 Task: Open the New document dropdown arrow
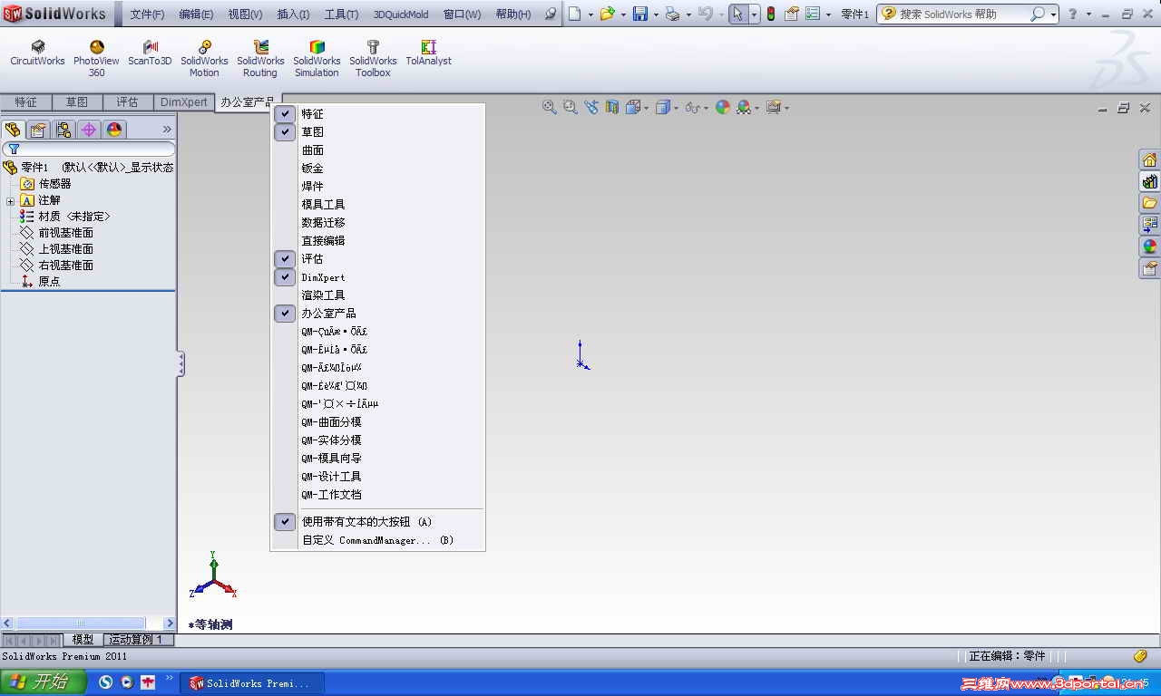click(x=590, y=14)
